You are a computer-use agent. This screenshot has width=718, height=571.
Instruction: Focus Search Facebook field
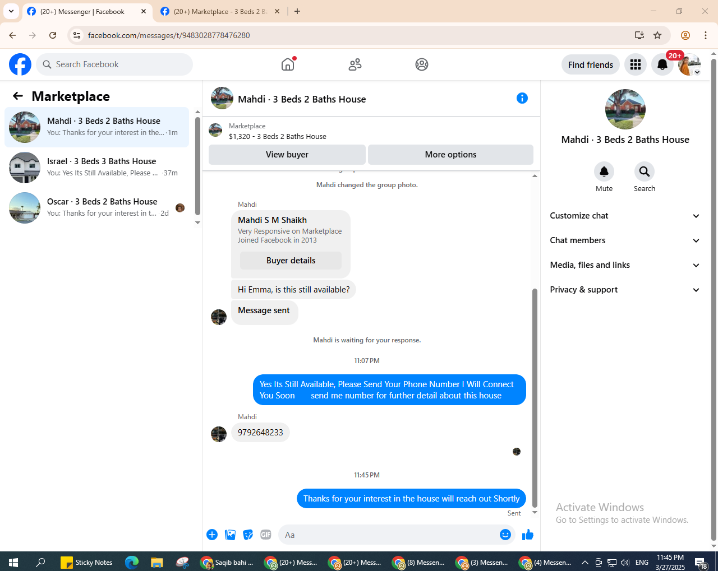click(114, 64)
